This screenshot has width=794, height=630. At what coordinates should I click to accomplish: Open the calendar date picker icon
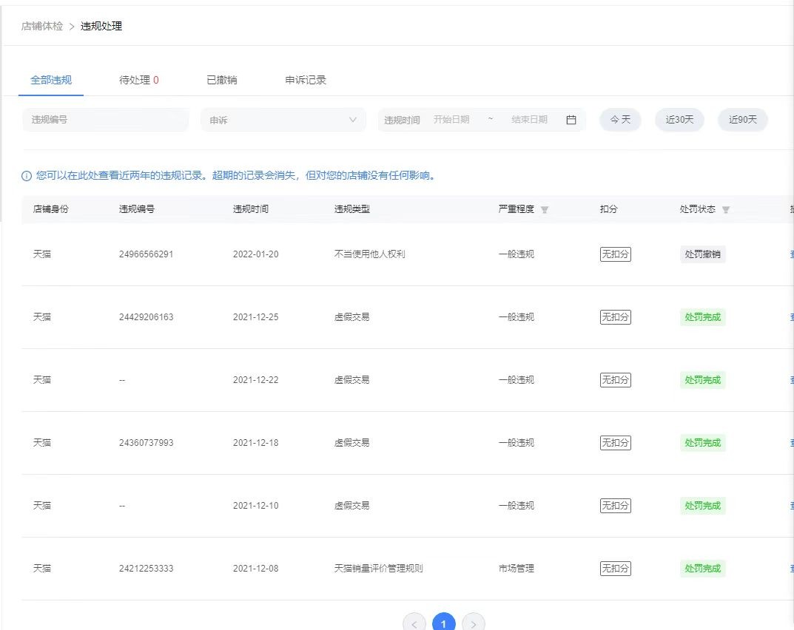[571, 120]
